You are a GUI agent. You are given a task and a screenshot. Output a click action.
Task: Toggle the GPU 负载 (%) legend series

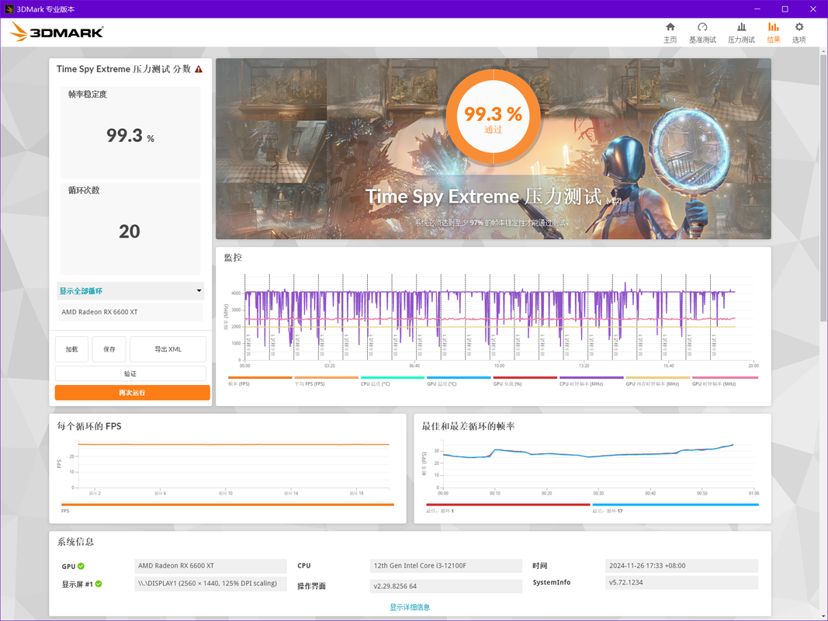525,380
